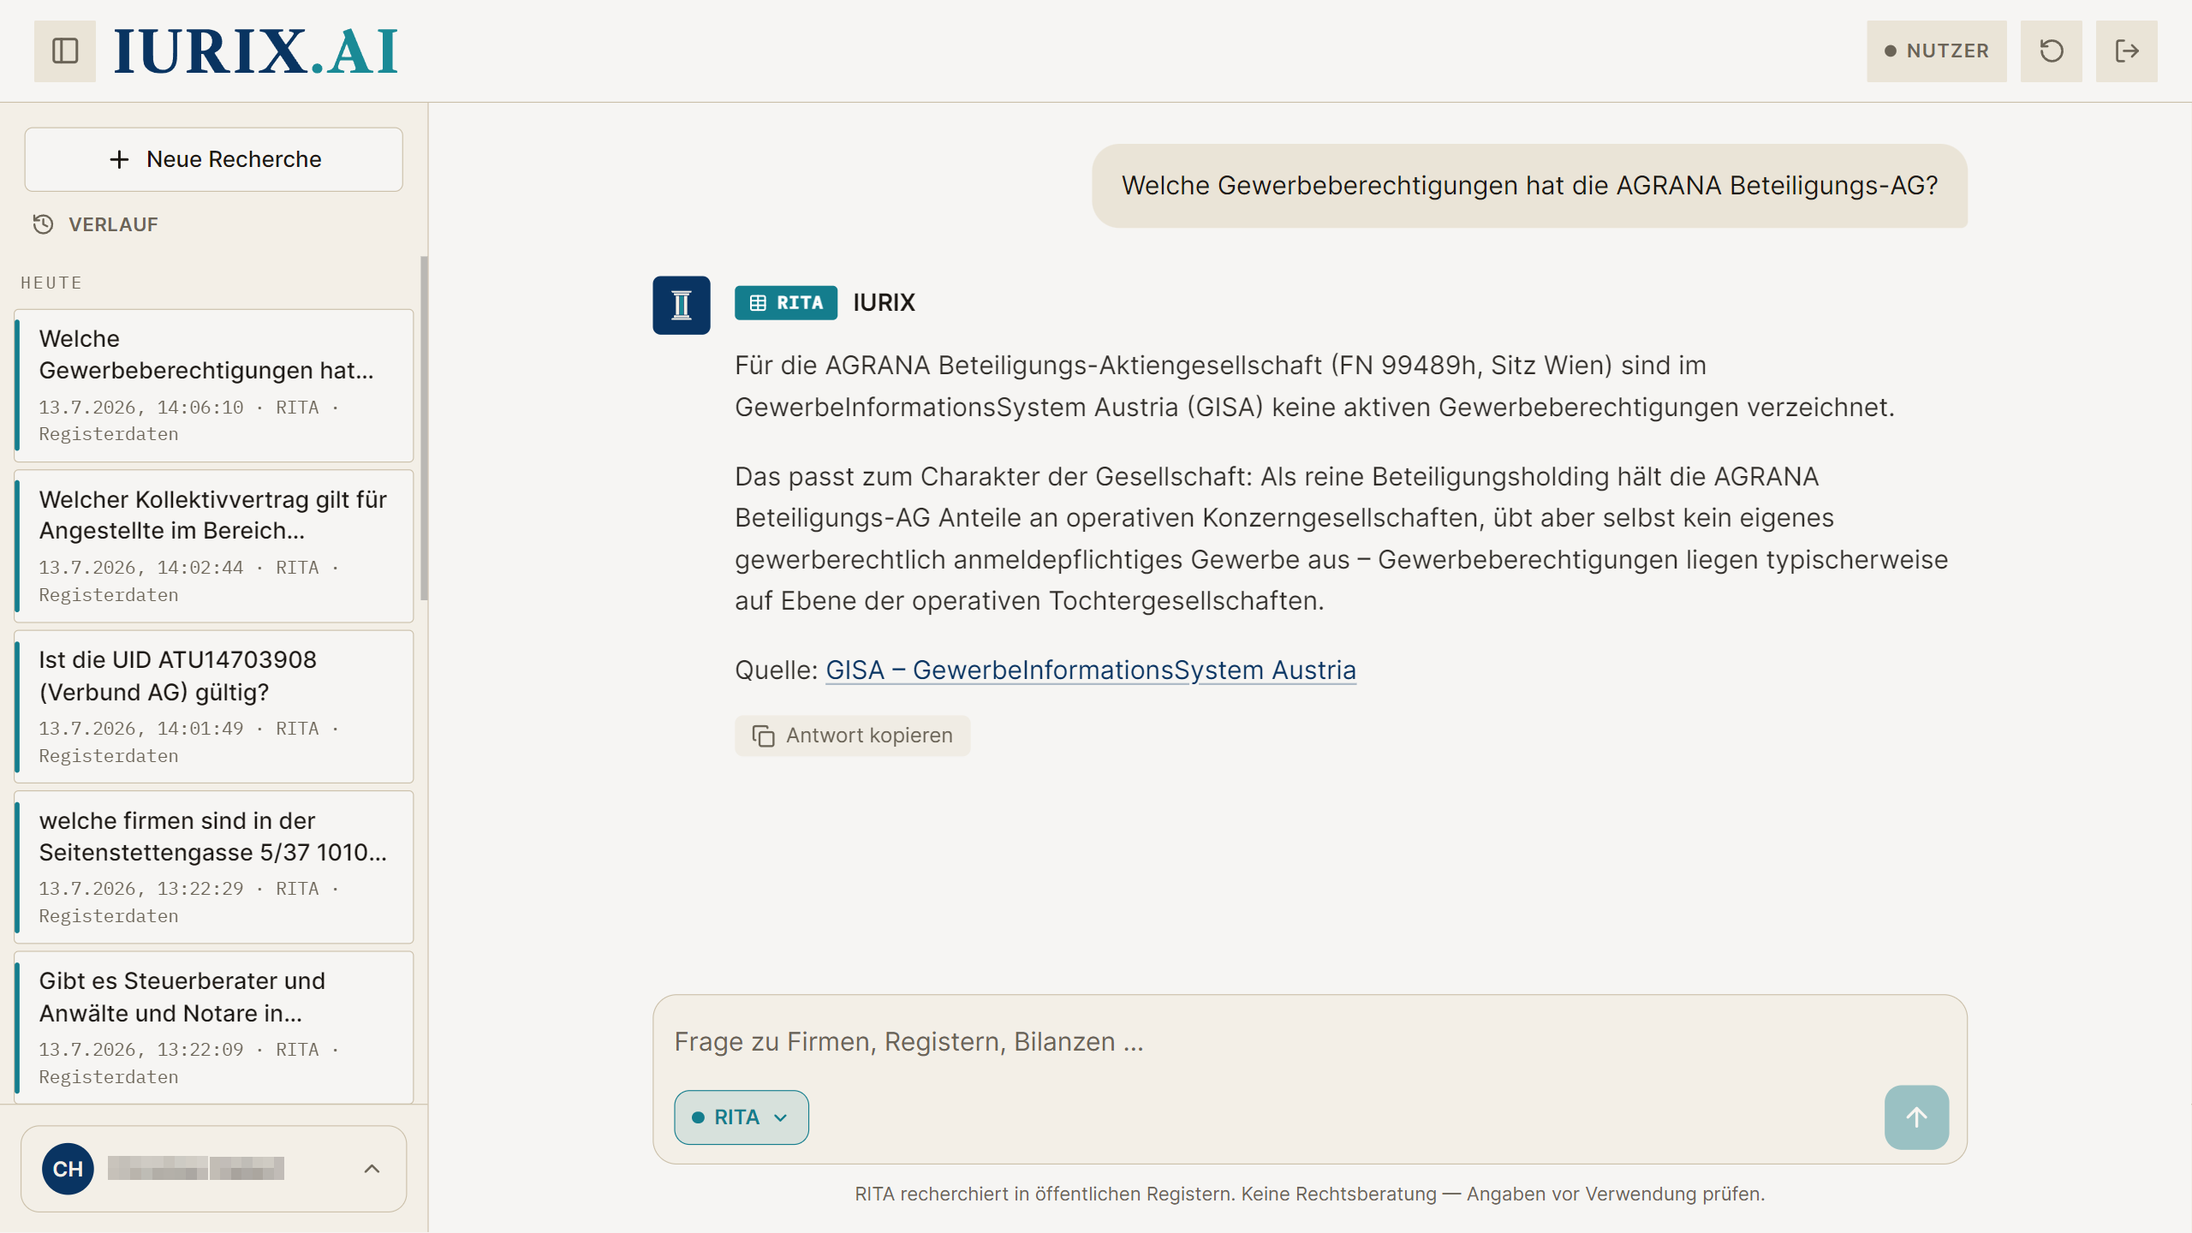Click the send arrow button
This screenshot has height=1233, width=2192.
pyautogui.click(x=1916, y=1117)
